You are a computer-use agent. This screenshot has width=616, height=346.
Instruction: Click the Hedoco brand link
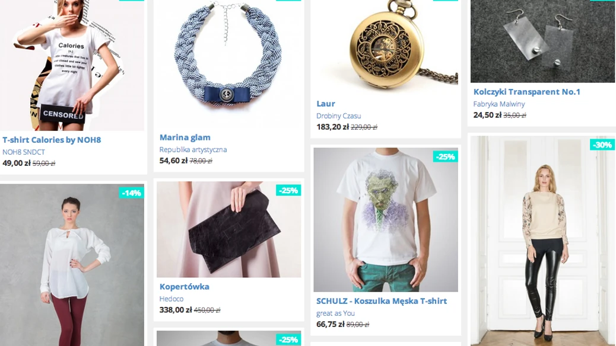171,299
